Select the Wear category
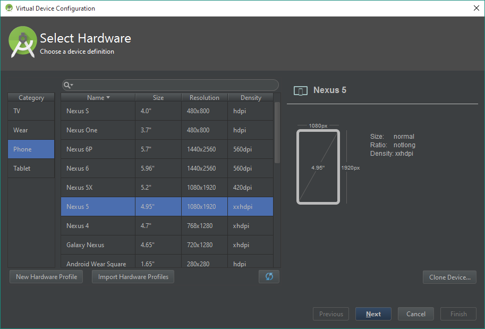 click(30, 130)
